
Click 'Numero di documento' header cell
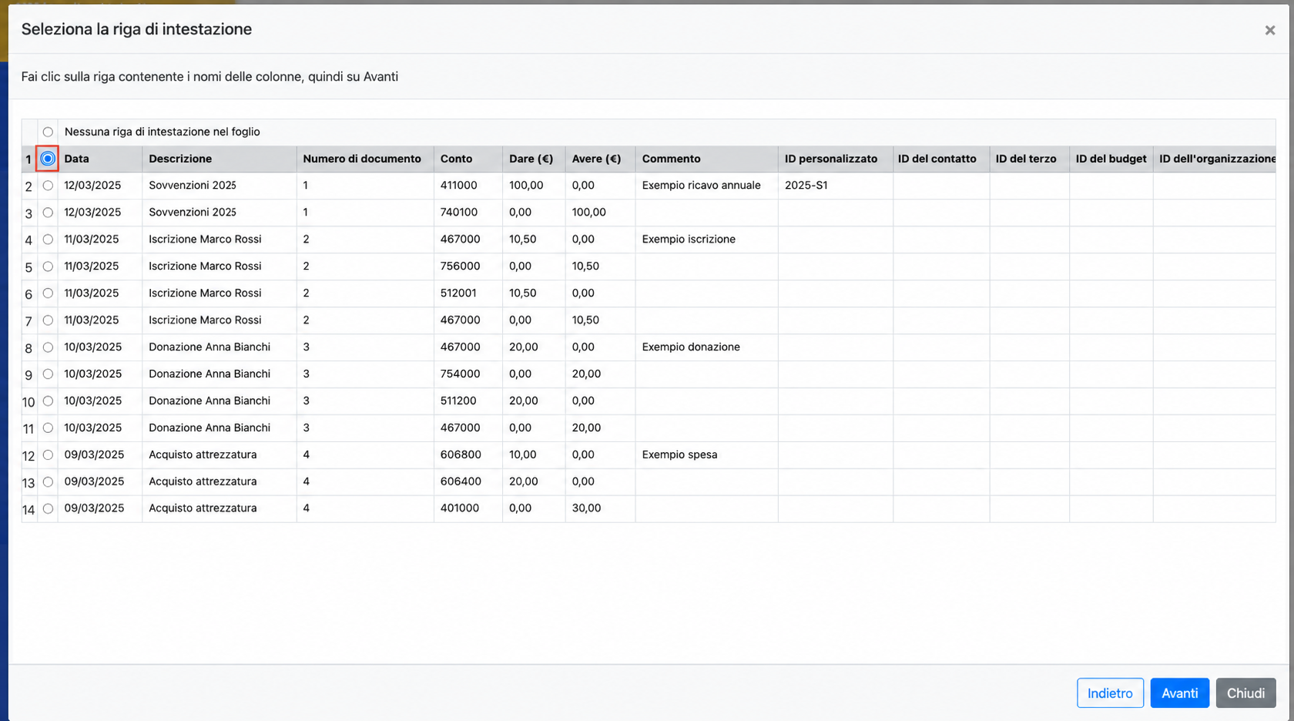click(365, 159)
